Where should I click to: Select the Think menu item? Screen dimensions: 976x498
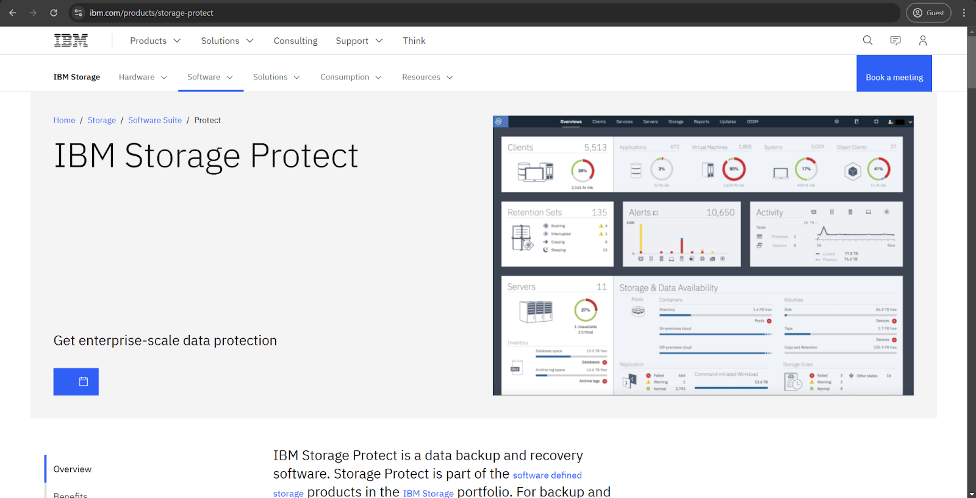click(414, 41)
